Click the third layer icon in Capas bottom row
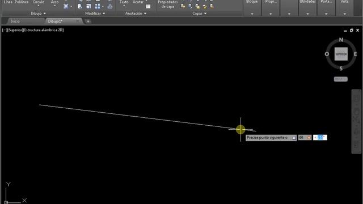363x204 pixels. click(197, 6)
